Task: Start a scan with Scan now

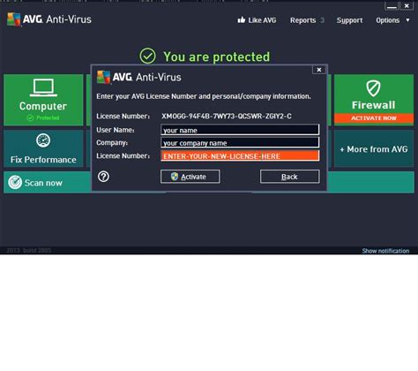Action: tap(43, 183)
